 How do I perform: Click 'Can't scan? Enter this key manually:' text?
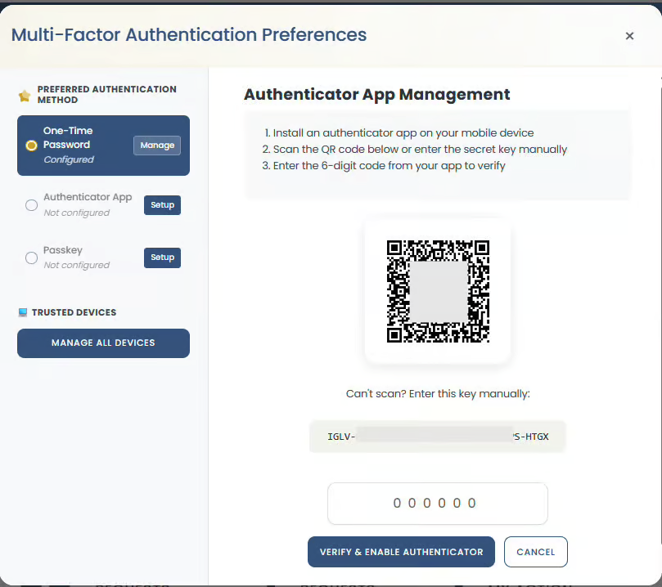pyautogui.click(x=438, y=393)
